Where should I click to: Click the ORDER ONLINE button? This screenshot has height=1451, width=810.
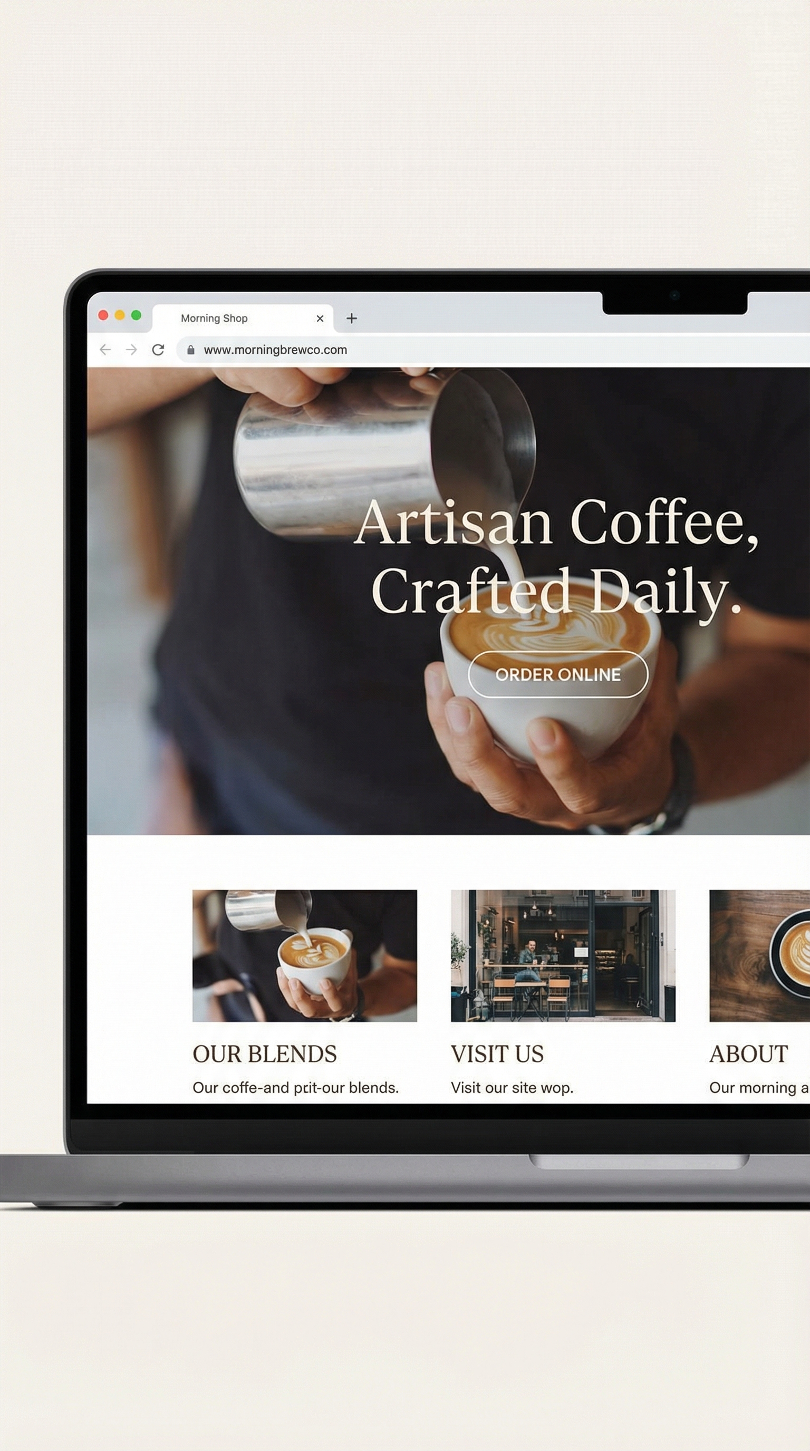(x=558, y=674)
